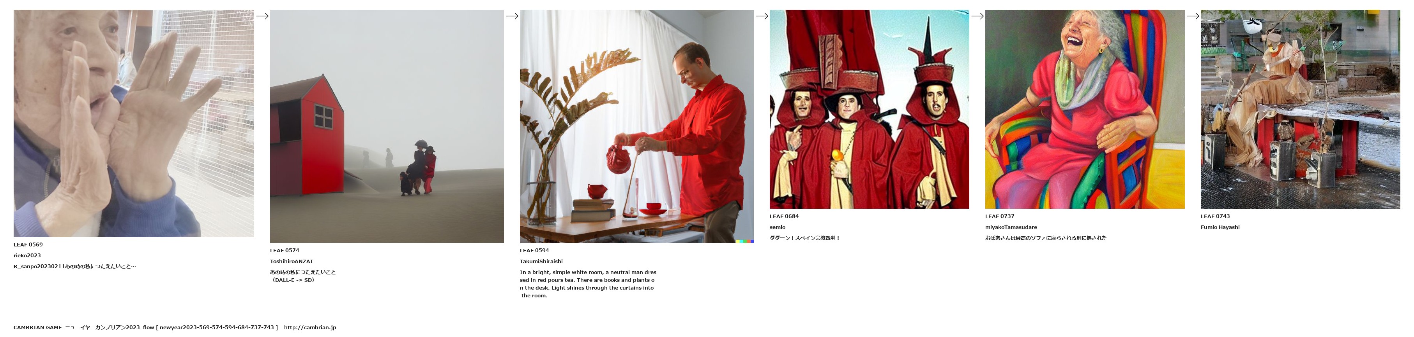
Task: Open the http://cambrian.jp link in footer
Action: coord(310,327)
